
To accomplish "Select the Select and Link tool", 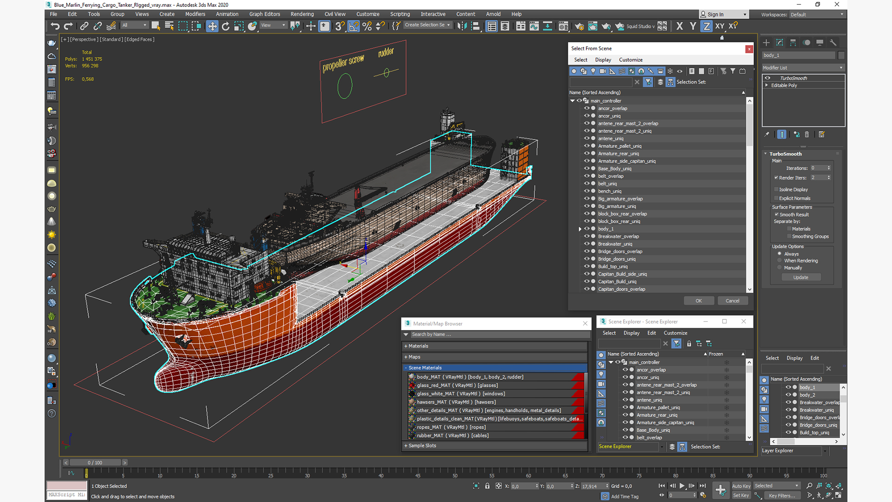I will tap(84, 26).
